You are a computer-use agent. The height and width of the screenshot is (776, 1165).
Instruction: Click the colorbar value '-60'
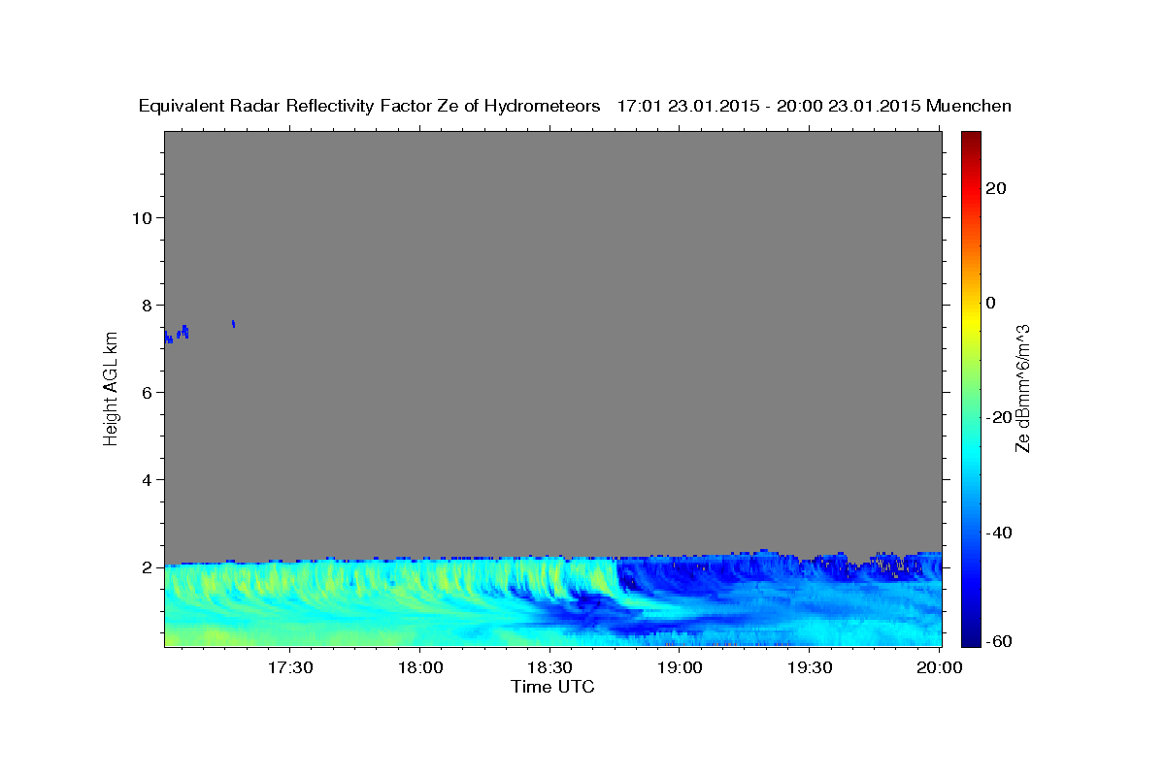pyautogui.click(x=999, y=641)
